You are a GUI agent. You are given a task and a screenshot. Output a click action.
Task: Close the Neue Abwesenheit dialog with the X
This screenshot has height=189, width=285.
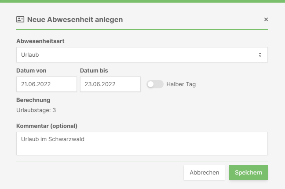tap(266, 19)
